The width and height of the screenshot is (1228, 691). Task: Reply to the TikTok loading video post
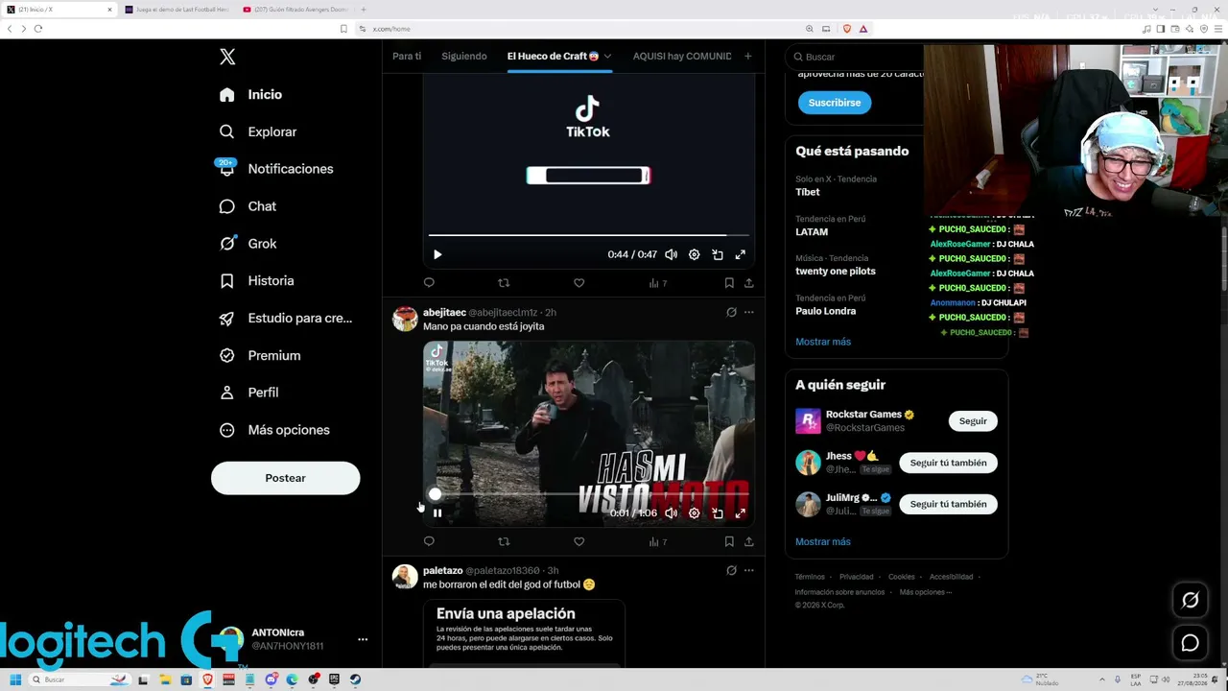click(429, 283)
